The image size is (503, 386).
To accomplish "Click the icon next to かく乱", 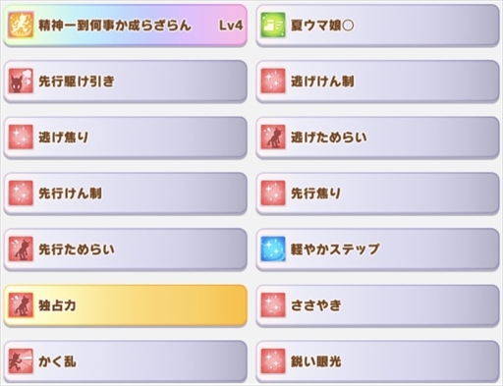I will [21, 361].
